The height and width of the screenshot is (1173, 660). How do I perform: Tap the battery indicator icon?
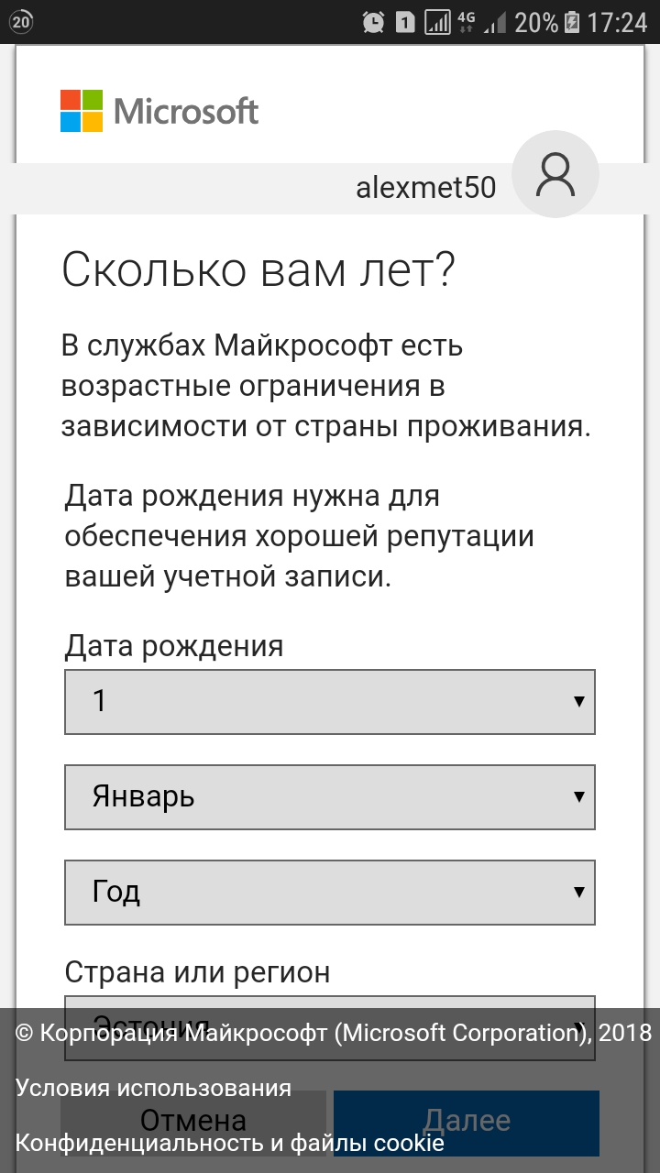(572, 22)
